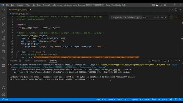Image resolution: width=183 pixels, height=103 pixels.
Task: Switch to the OUTPUT panel tab
Action: (x=27, y=61)
